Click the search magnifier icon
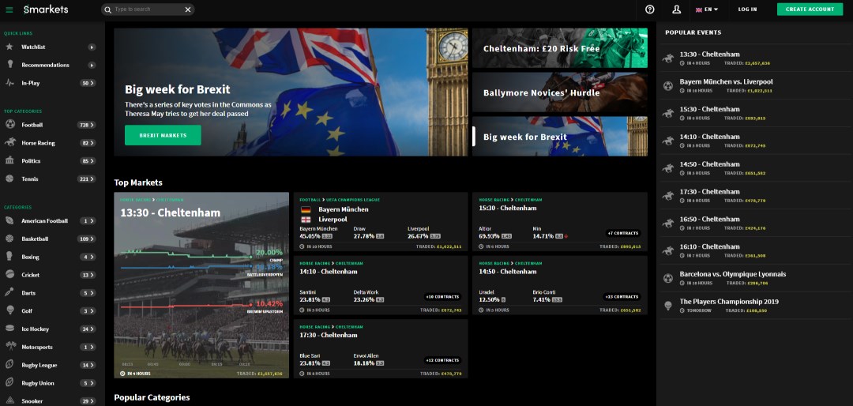The width and height of the screenshot is (853, 406). pos(107,9)
